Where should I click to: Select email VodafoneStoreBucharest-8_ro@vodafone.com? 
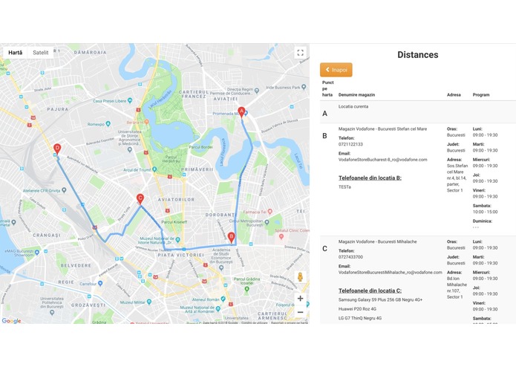382,160
